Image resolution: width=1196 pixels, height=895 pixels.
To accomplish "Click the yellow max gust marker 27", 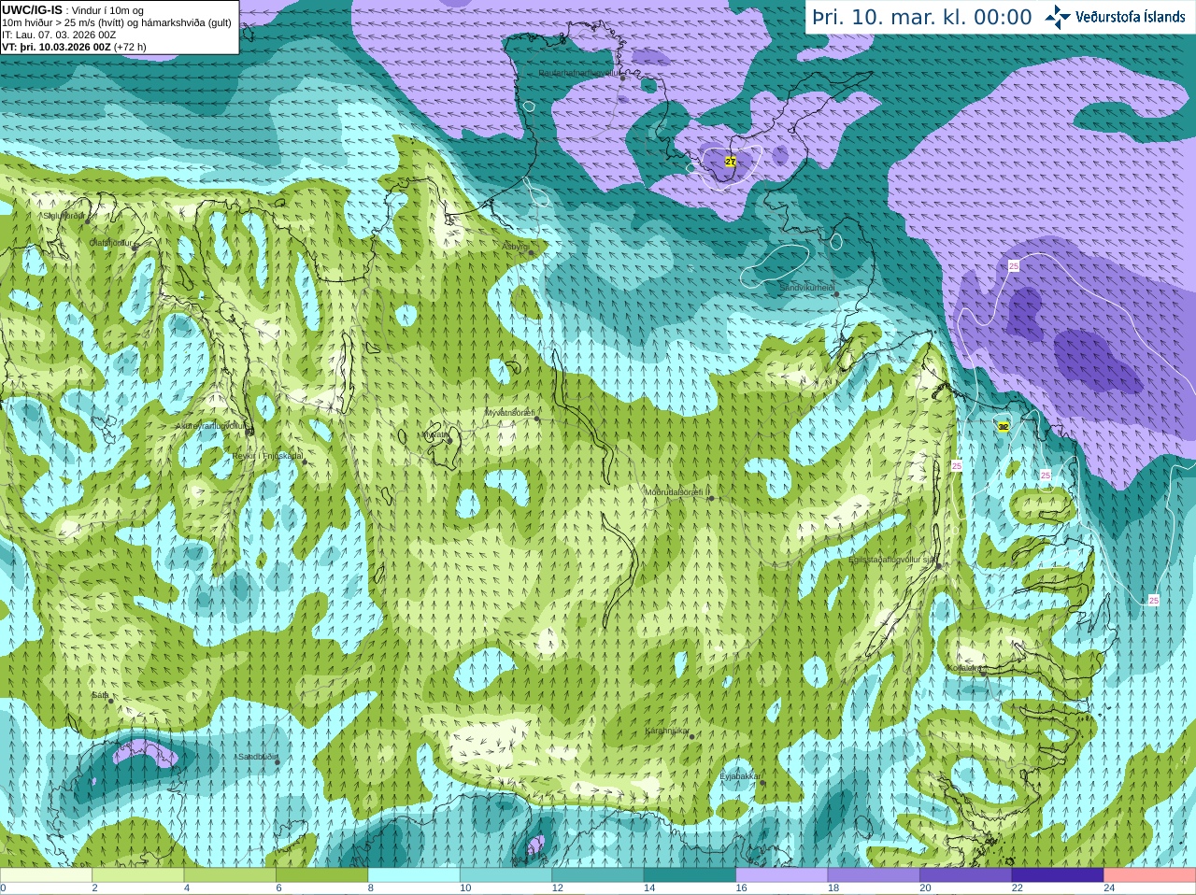I will coord(731,162).
